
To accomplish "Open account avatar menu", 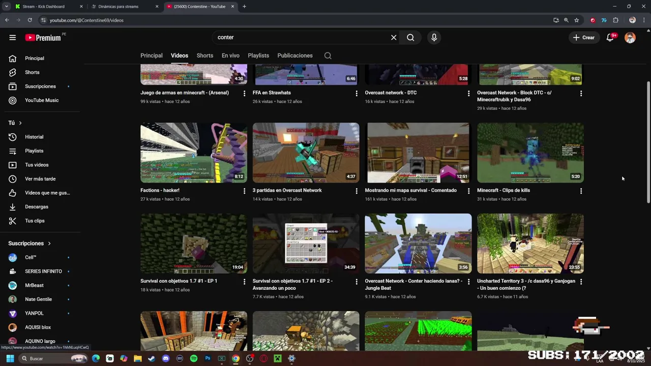I will (x=630, y=38).
